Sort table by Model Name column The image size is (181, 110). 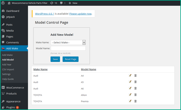click(89, 70)
